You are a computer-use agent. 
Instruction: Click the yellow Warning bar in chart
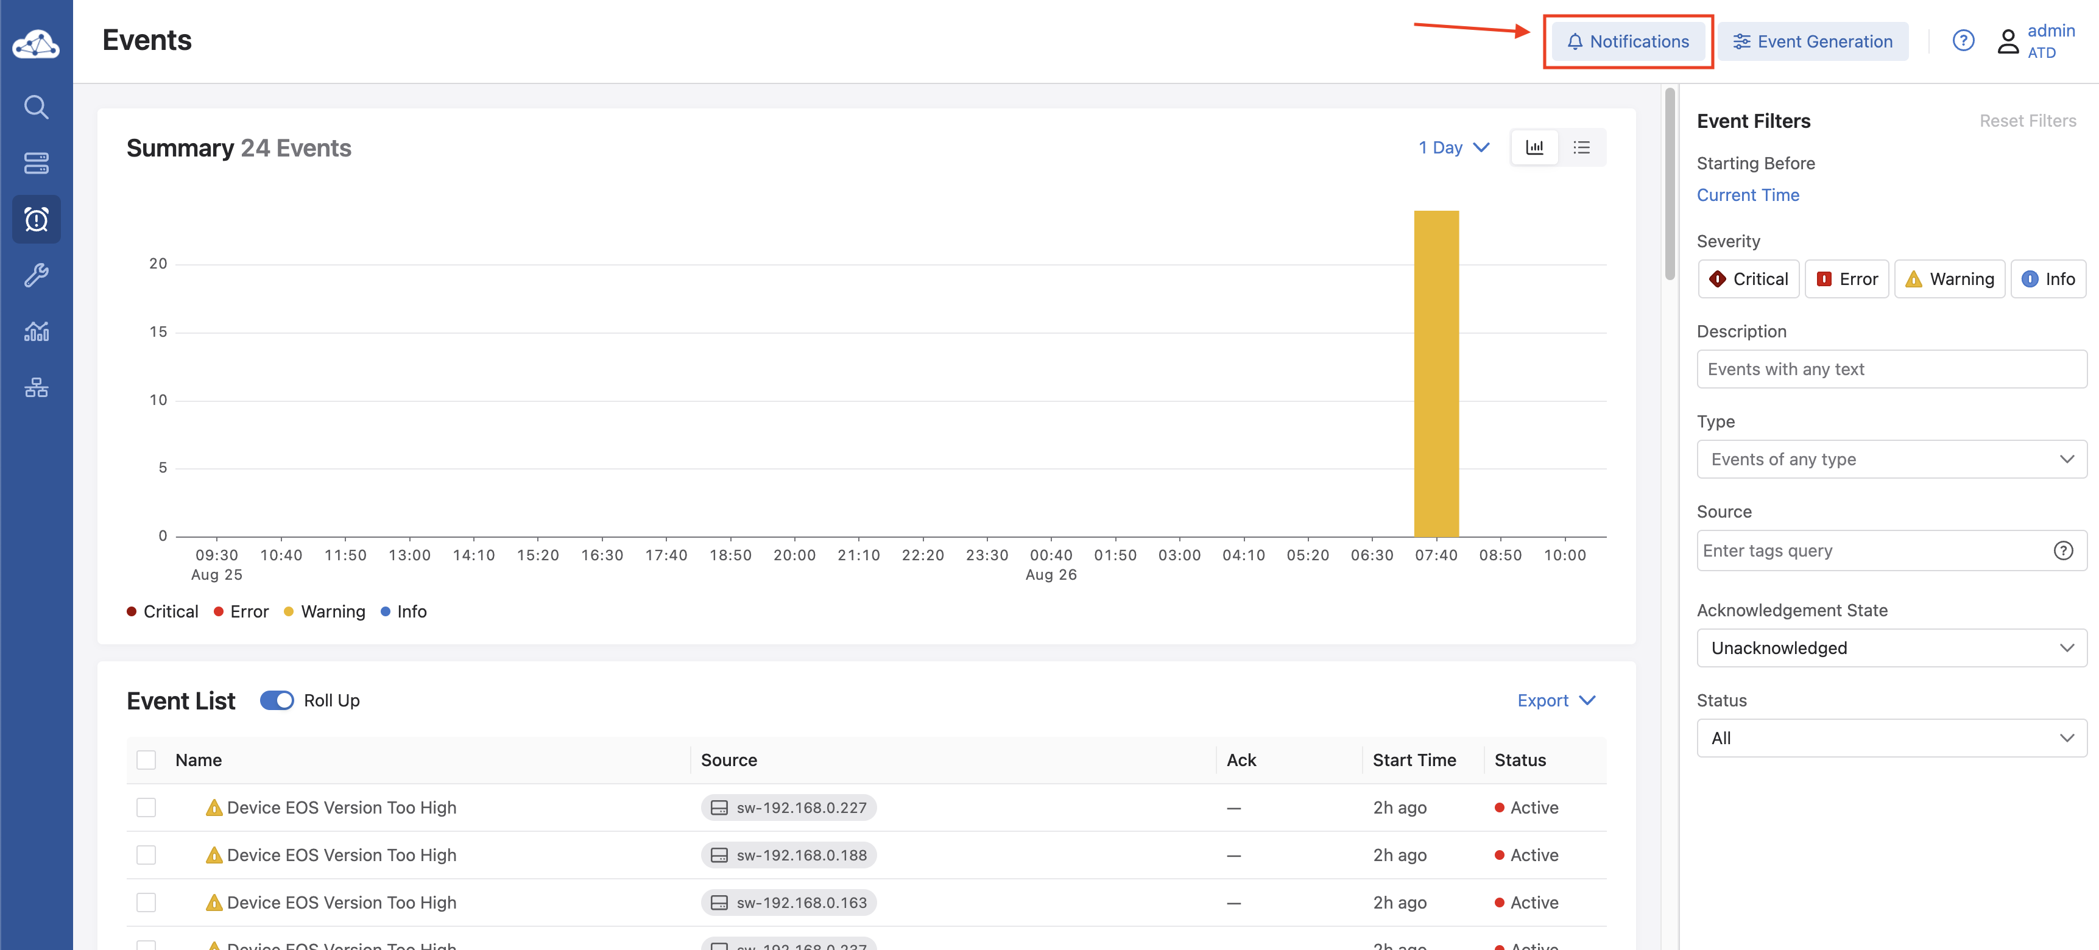click(1436, 373)
